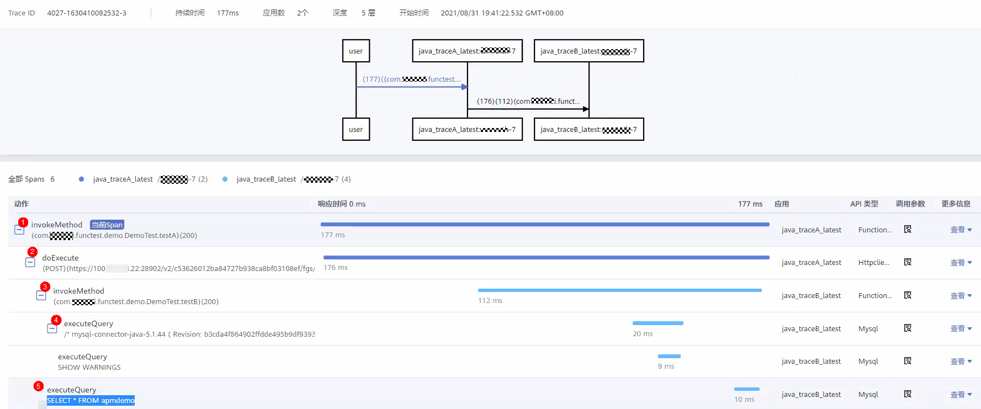Open call parameters icon for testB invokeMethod row

coord(908,295)
